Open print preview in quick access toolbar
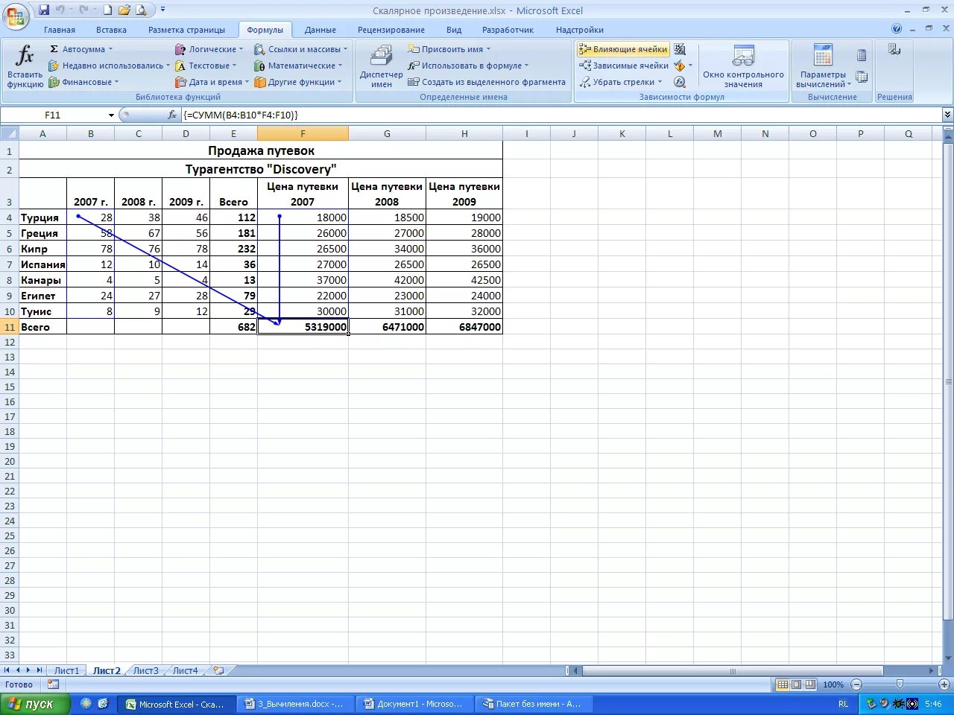Screen dimensions: 954x715 tap(141, 10)
